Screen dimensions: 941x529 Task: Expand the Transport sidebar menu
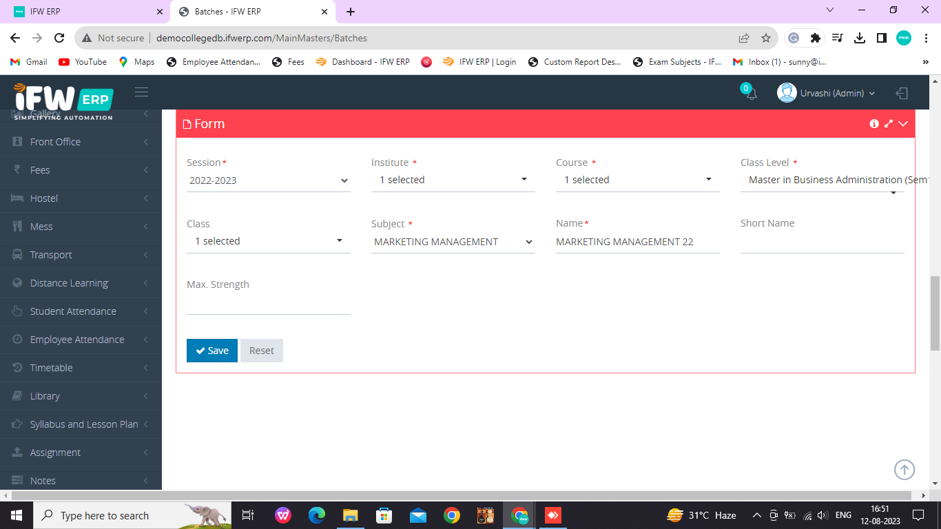[x=81, y=255]
